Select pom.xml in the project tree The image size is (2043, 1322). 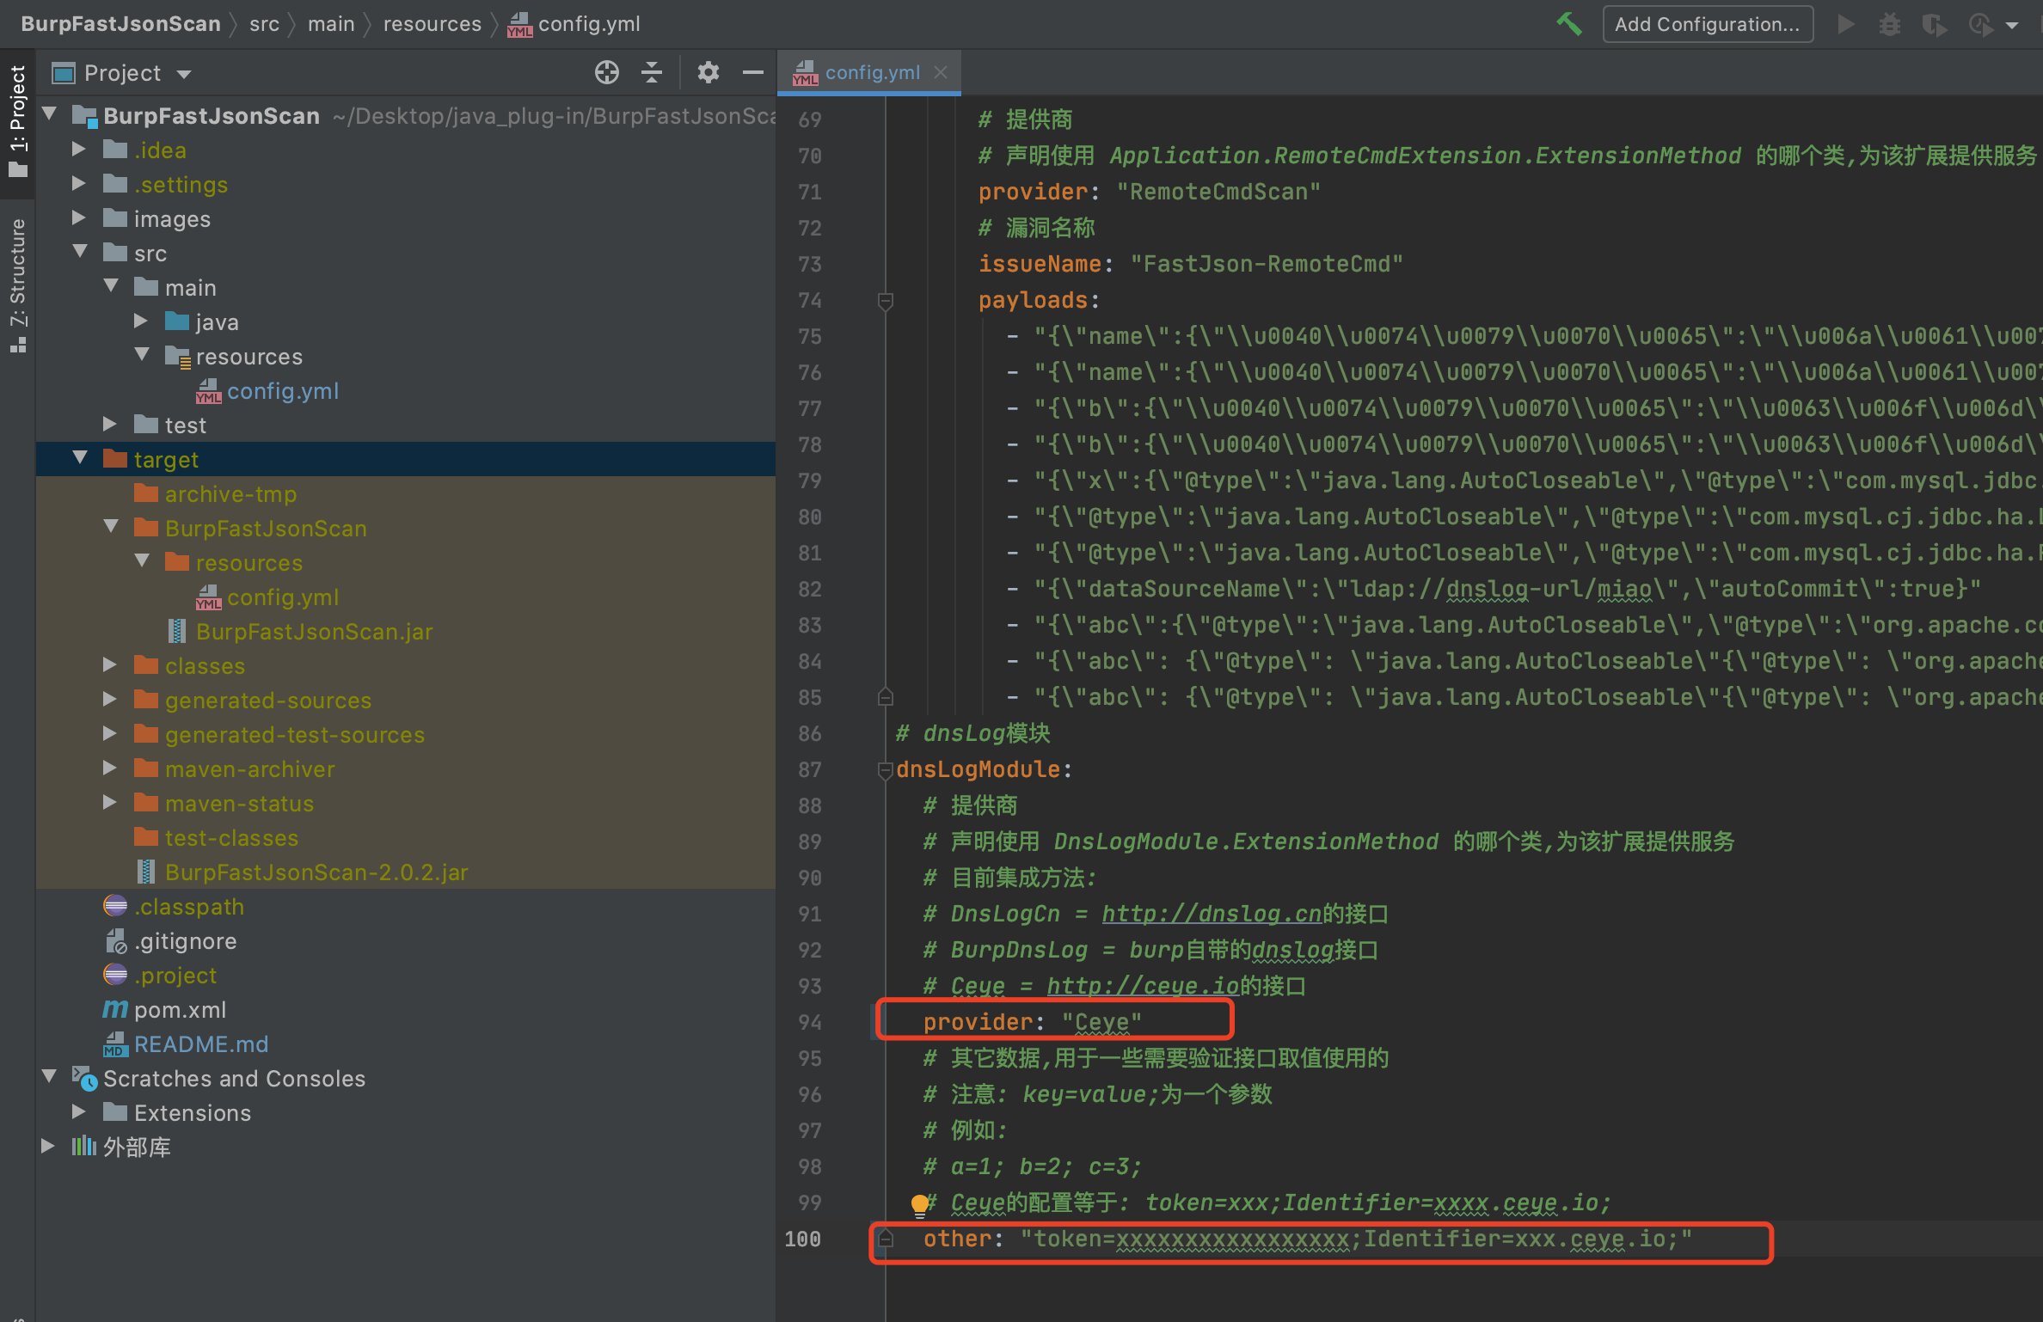[180, 1009]
